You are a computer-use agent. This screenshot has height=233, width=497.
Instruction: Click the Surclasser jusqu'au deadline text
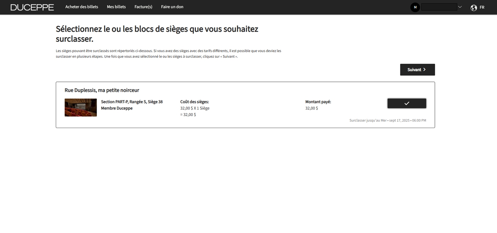(x=388, y=121)
